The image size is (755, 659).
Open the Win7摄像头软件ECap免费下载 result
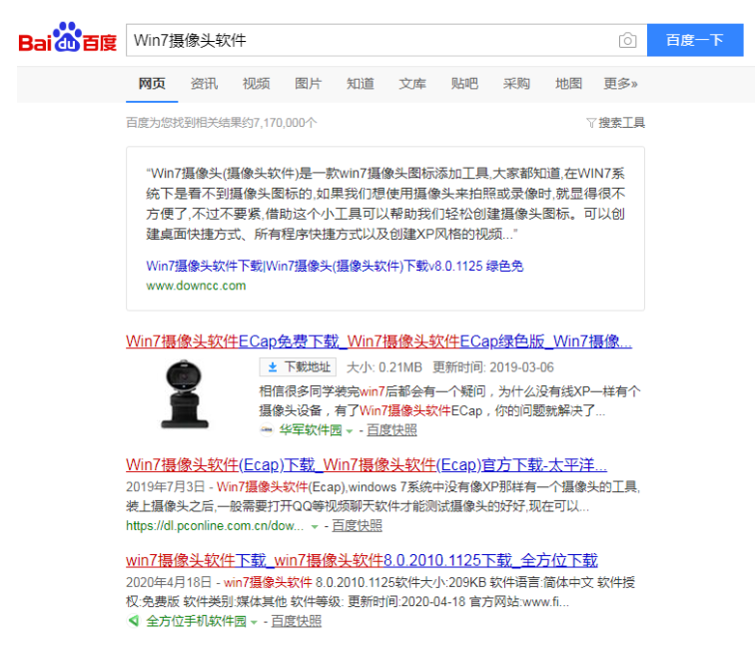point(378,341)
